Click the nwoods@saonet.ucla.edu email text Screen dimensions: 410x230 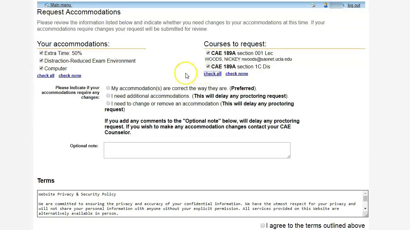pyautogui.click(x=266, y=59)
